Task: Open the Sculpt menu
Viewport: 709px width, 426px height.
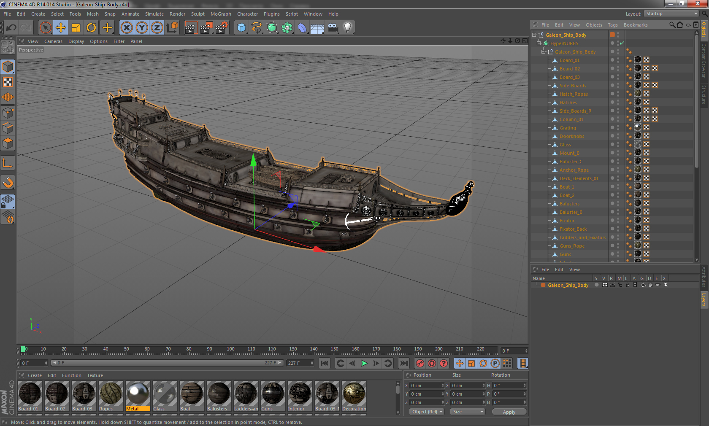Action: tap(198, 14)
